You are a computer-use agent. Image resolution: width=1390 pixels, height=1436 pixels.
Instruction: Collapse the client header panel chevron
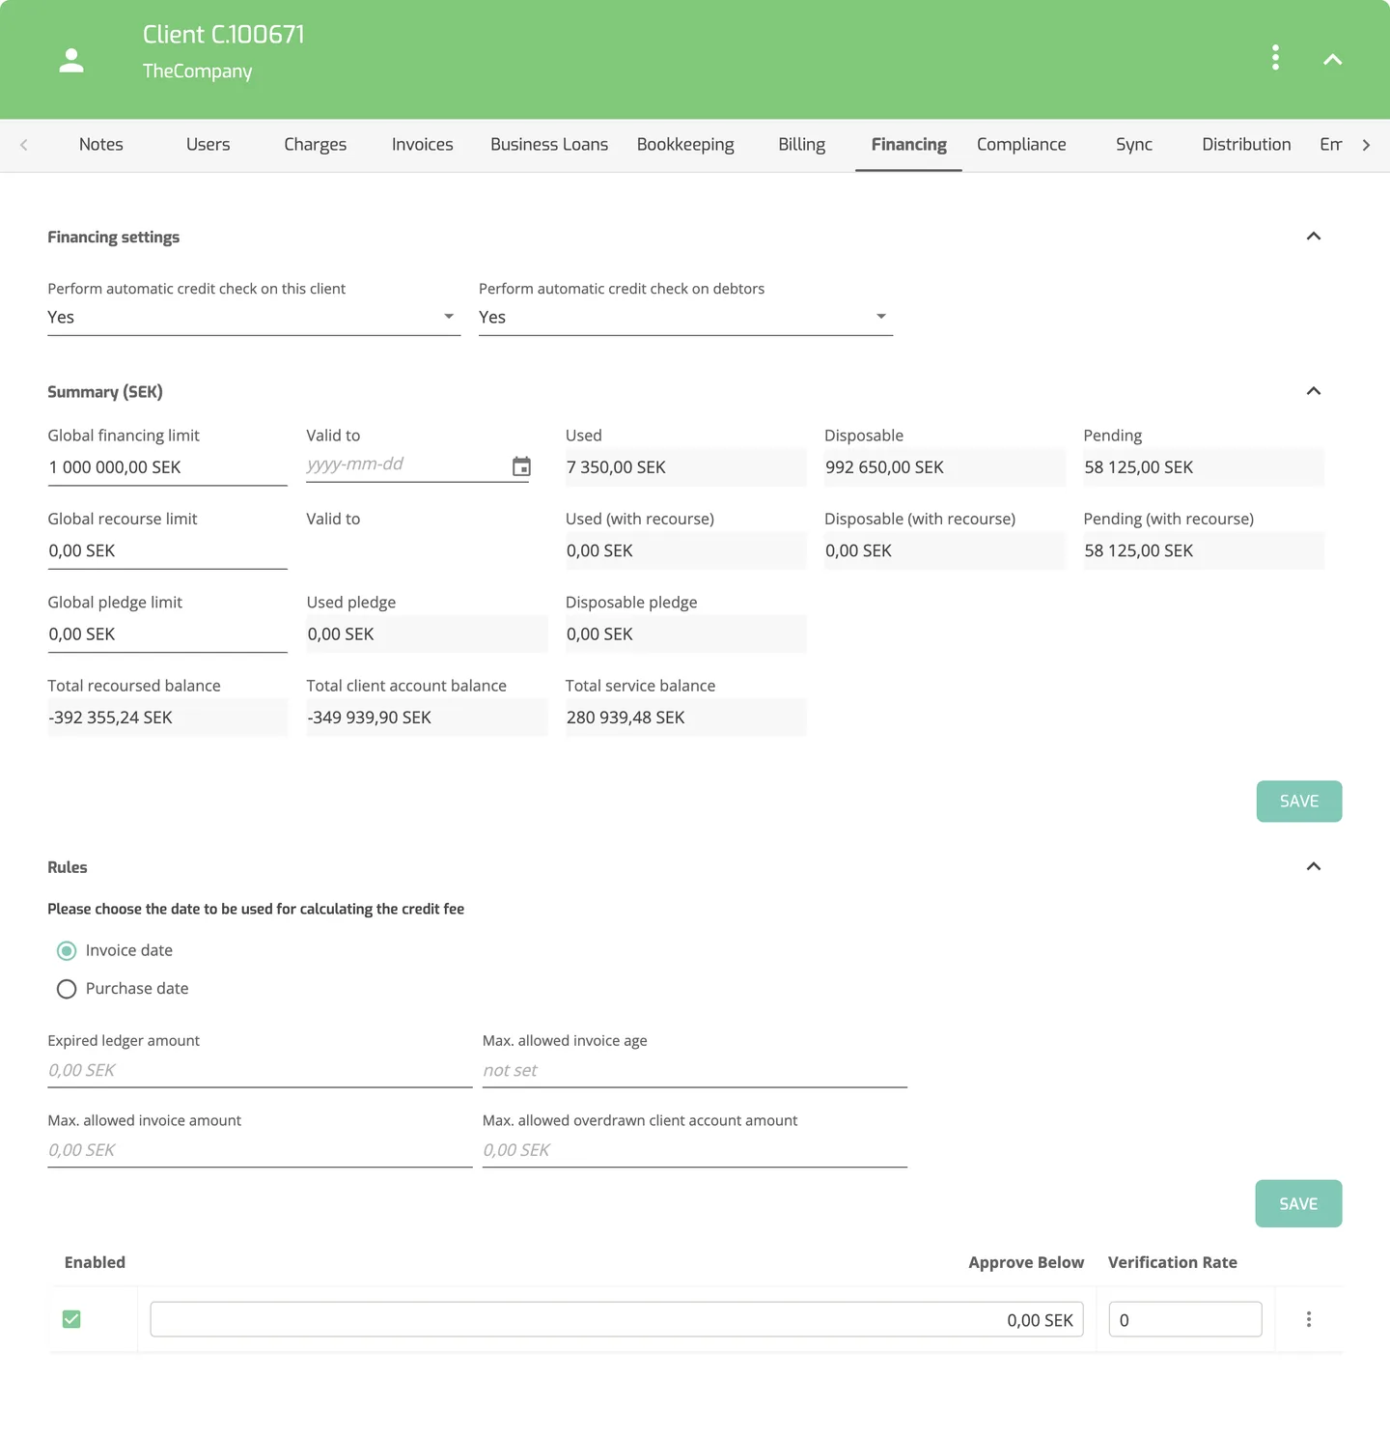coord(1332,60)
